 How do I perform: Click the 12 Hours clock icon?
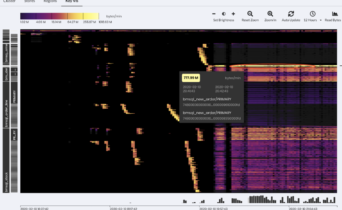(312, 14)
